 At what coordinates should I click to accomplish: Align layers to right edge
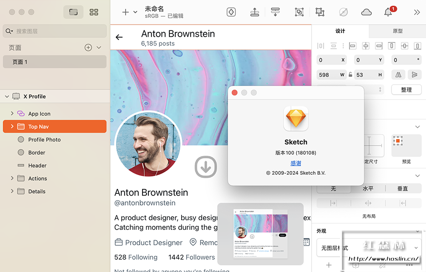coord(379,46)
